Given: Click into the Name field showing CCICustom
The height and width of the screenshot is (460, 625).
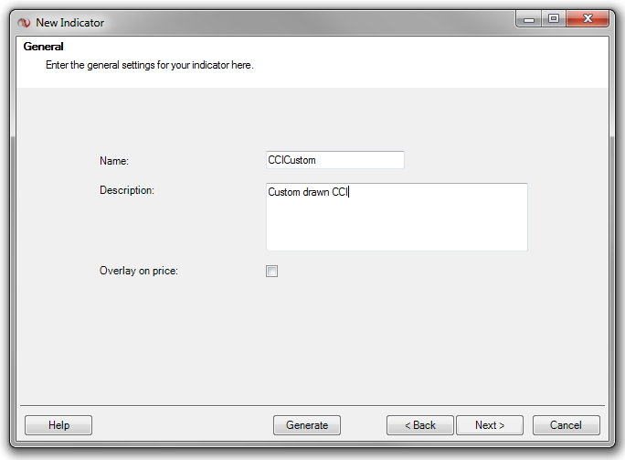Looking at the screenshot, I should tap(335, 160).
